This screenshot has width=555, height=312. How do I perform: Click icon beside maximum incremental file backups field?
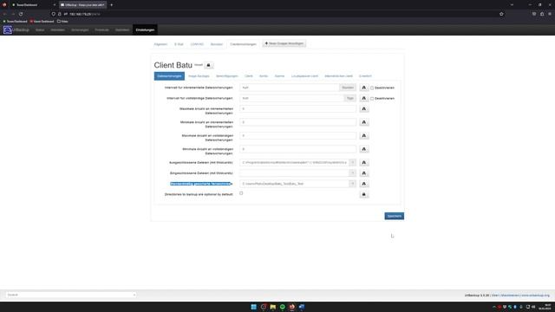(363, 109)
